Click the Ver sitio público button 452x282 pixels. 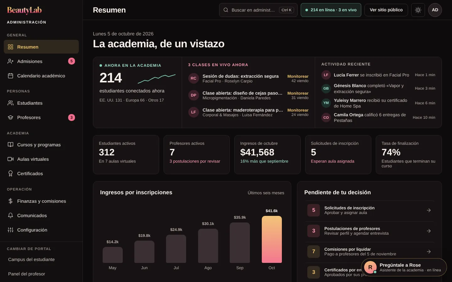[x=386, y=10]
